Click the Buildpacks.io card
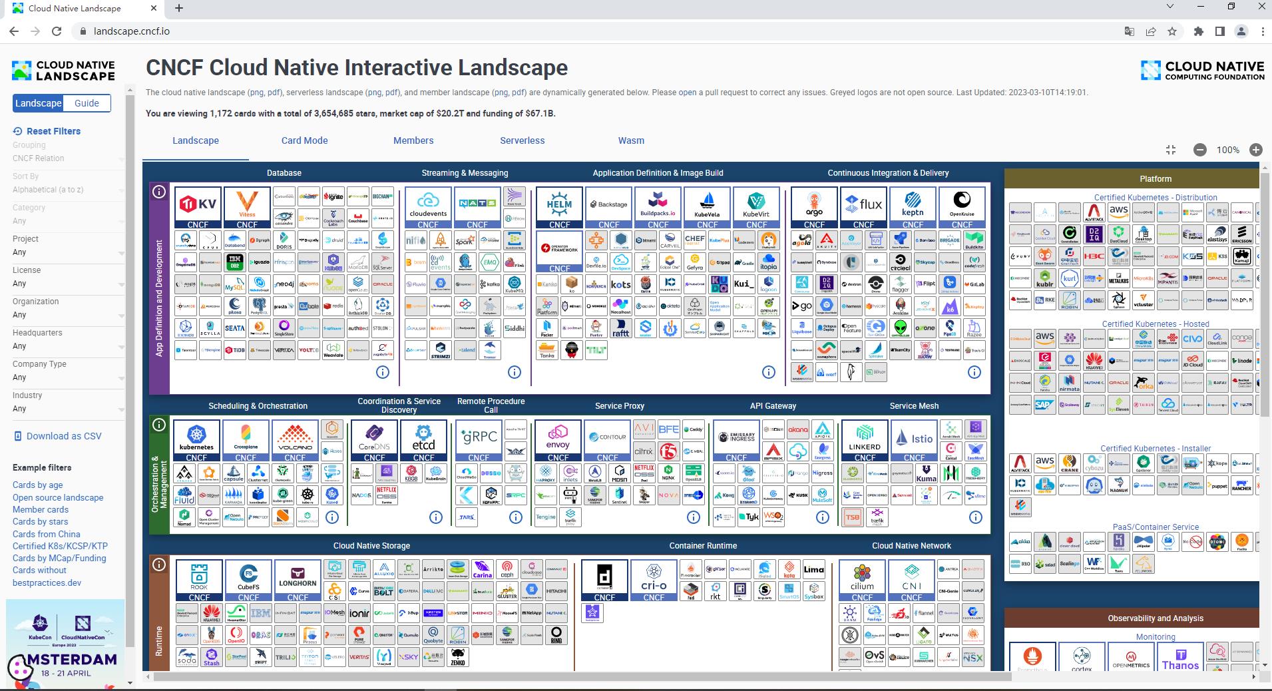This screenshot has width=1272, height=691. (x=658, y=208)
